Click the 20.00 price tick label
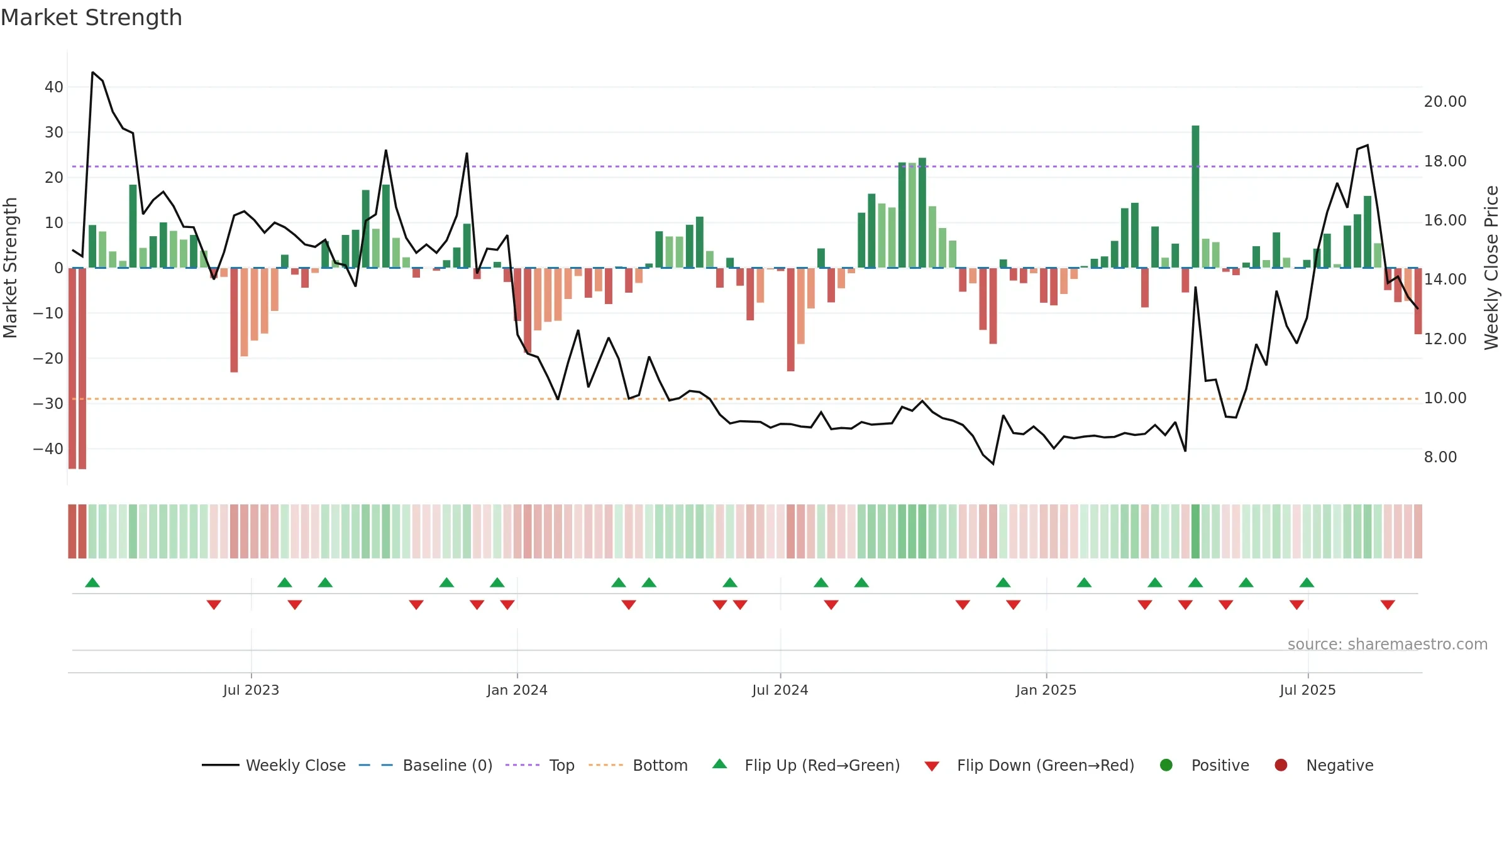 (1445, 102)
